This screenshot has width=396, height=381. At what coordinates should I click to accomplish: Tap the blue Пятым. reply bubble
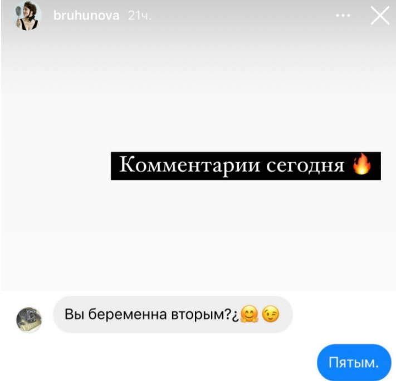click(354, 363)
